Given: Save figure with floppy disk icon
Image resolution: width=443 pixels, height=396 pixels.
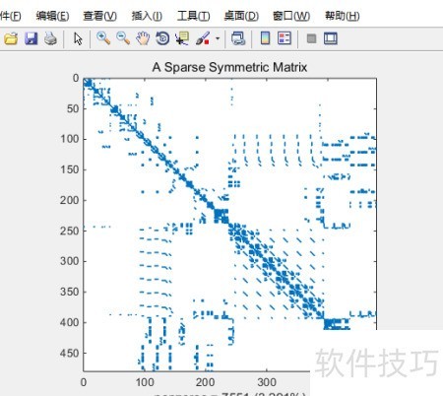Looking at the screenshot, I should point(32,38).
